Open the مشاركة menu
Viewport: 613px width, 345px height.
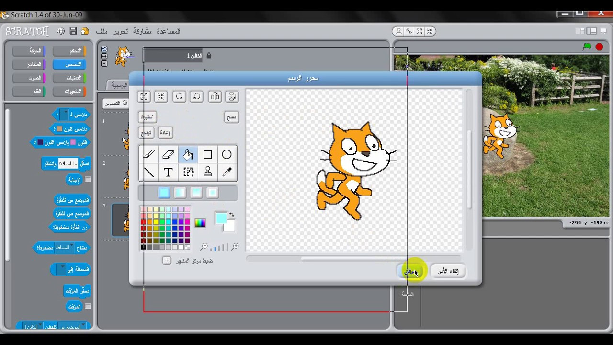pos(142,31)
